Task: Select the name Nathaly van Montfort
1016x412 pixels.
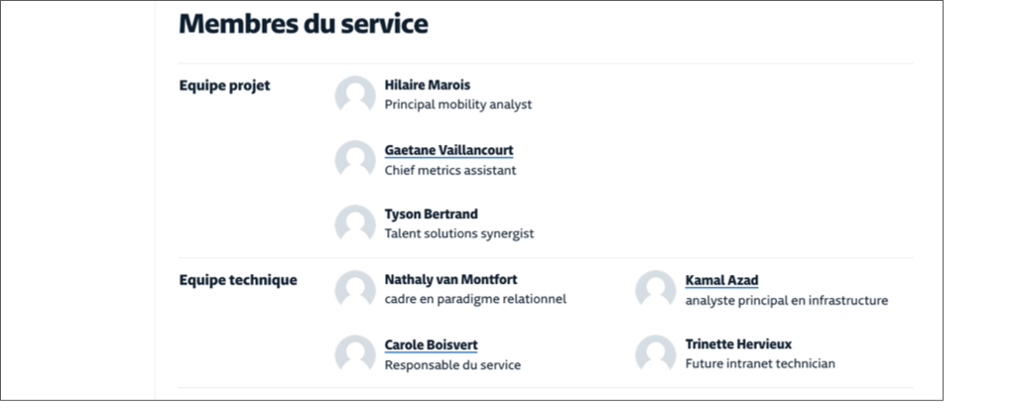Action: coord(450,279)
